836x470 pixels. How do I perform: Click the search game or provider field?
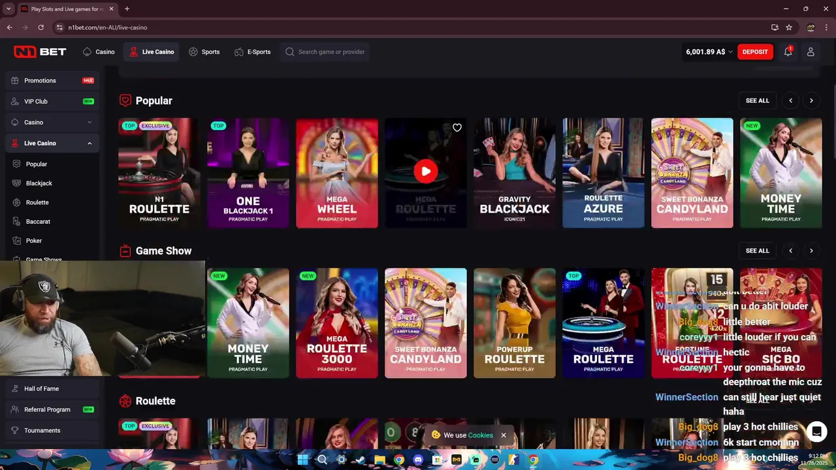[x=325, y=52]
